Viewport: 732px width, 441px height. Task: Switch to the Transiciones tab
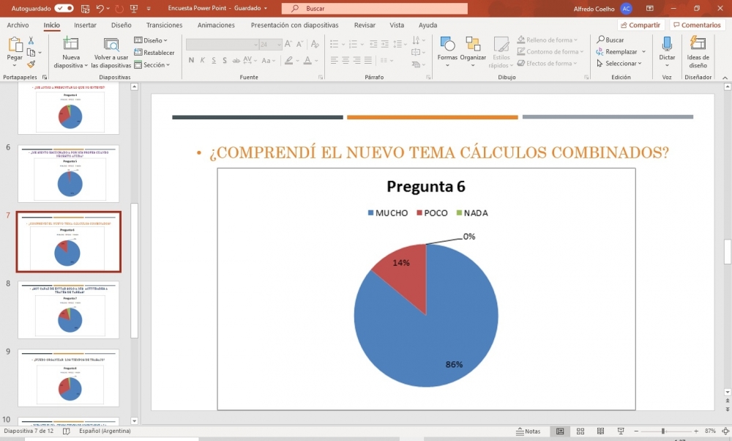pos(164,25)
